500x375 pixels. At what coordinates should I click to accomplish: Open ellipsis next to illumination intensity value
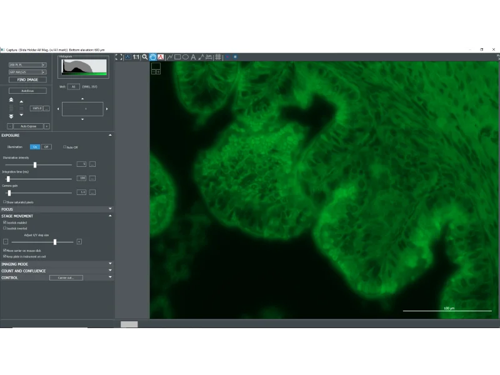[x=92, y=164]
